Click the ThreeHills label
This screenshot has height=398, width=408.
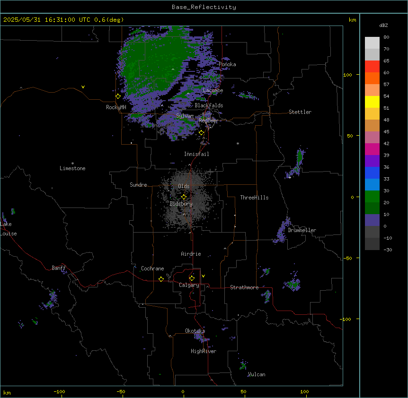point(254,198)
